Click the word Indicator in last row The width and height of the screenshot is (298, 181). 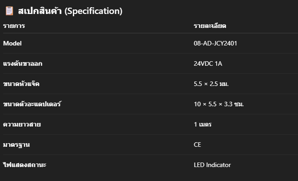[x=218, y=165]
